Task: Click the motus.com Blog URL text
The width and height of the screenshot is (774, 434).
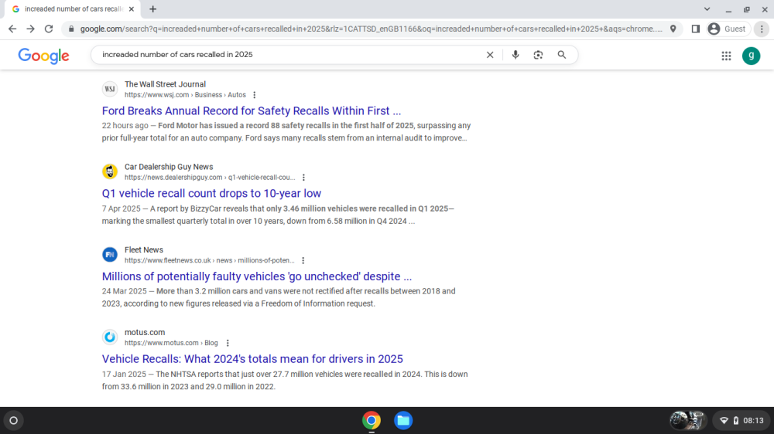Action: tap(171, 343)
